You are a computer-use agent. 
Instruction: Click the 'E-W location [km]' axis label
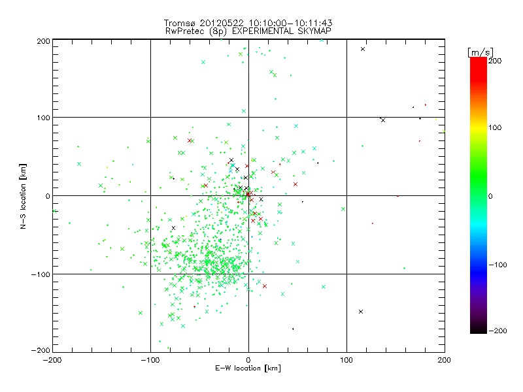(248, 368)
